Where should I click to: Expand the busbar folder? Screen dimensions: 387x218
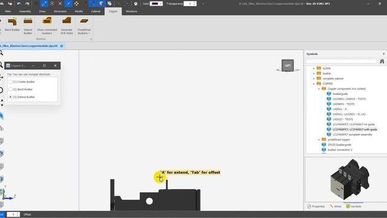314,73
